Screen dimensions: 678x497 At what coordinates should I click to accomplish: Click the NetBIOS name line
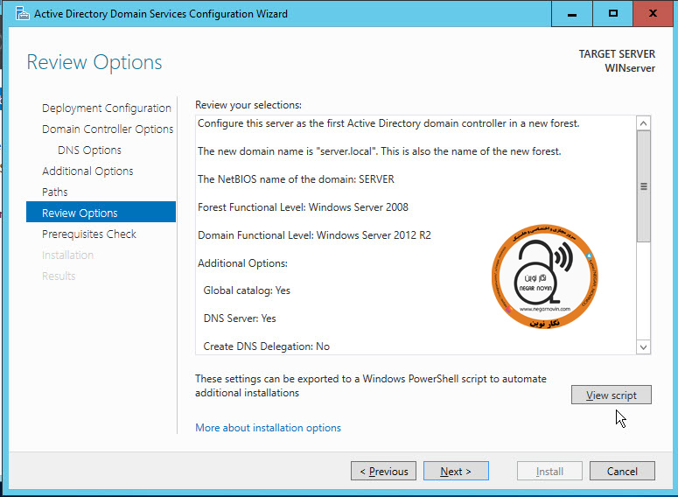pyautogui.click(x=296, y=179)
